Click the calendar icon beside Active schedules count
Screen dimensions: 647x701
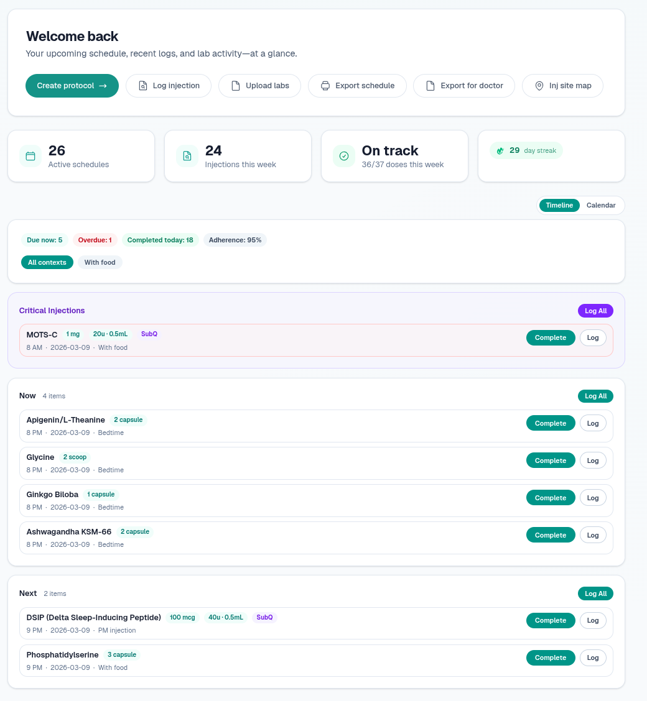(30, 156)
